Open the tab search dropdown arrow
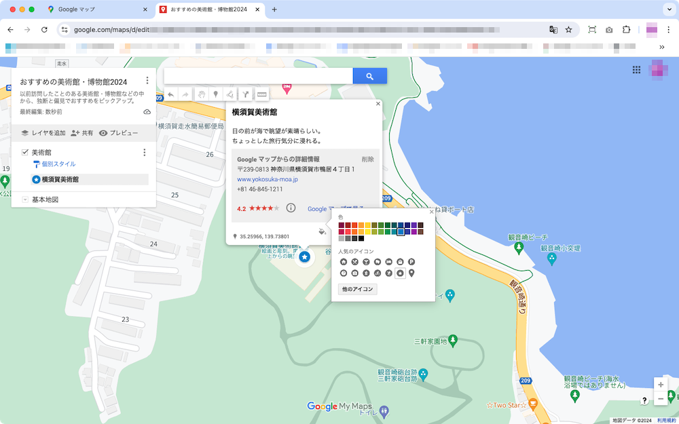The image size is (679, 424). (669, 9)
